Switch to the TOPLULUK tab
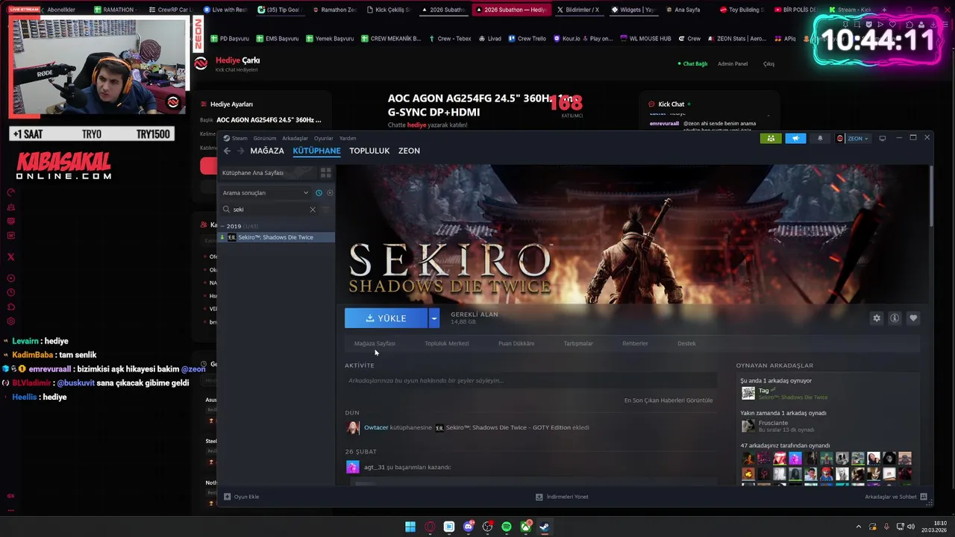The image size is (955, 537). click(369, 151)
